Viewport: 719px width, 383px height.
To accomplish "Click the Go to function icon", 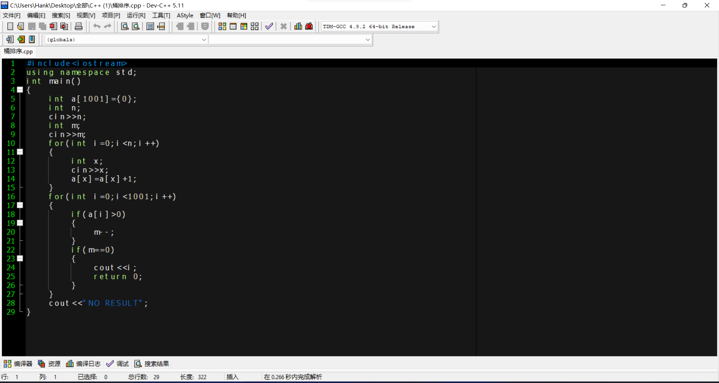I will (150, 26).
